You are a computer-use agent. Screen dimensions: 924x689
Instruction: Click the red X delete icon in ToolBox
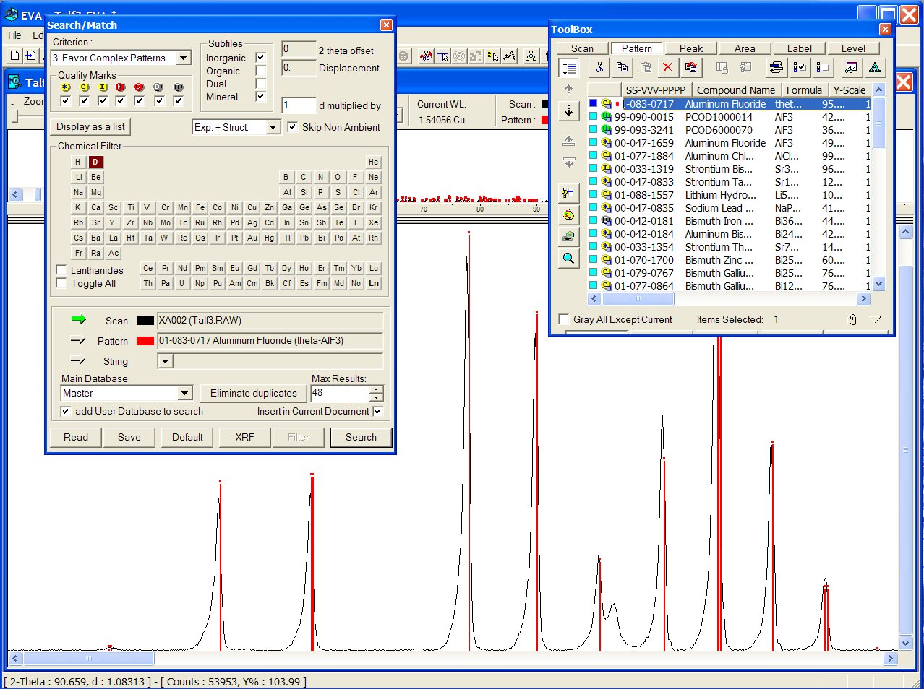(x=667, y=67)
